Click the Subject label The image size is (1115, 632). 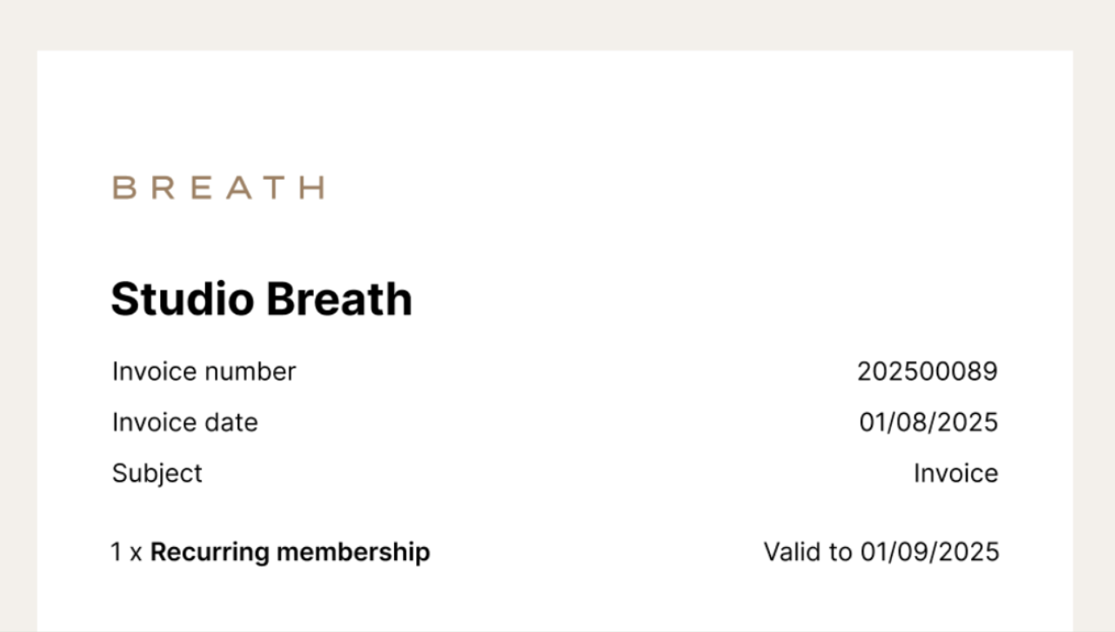click(x=157, y=474)
